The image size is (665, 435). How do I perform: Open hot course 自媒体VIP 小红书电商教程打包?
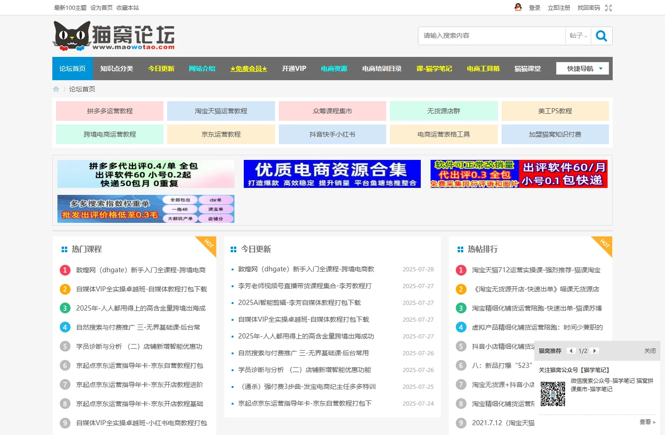point(141,423)
